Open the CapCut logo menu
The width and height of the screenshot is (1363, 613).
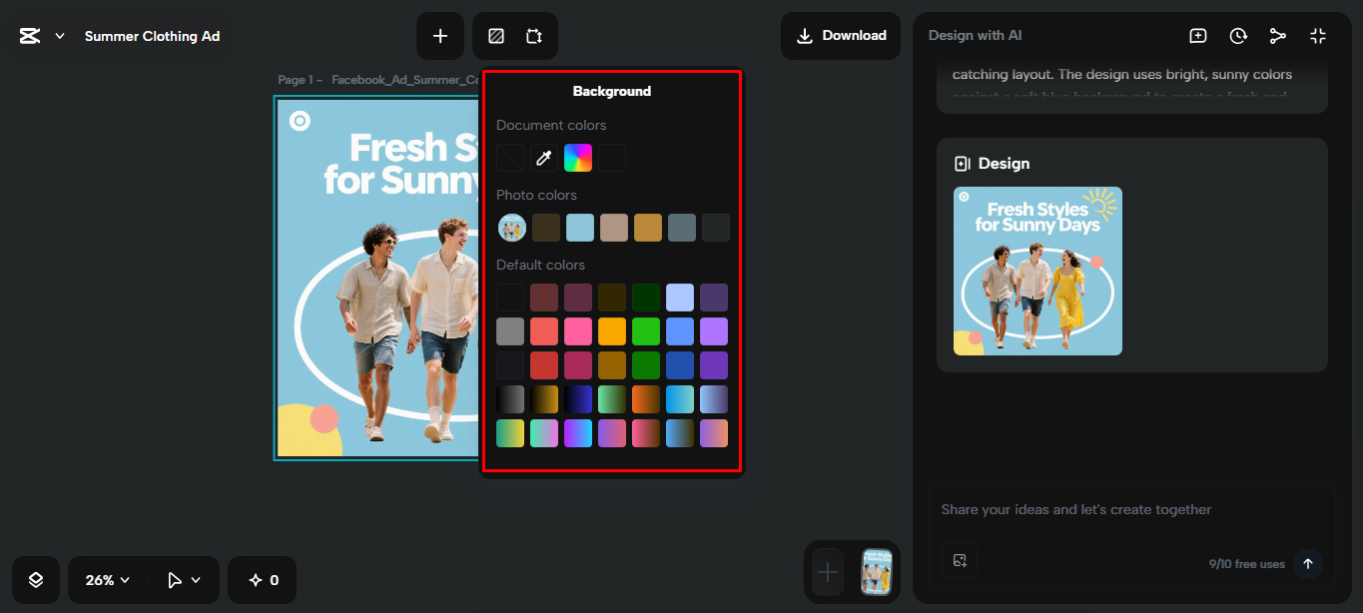(30, 36)
